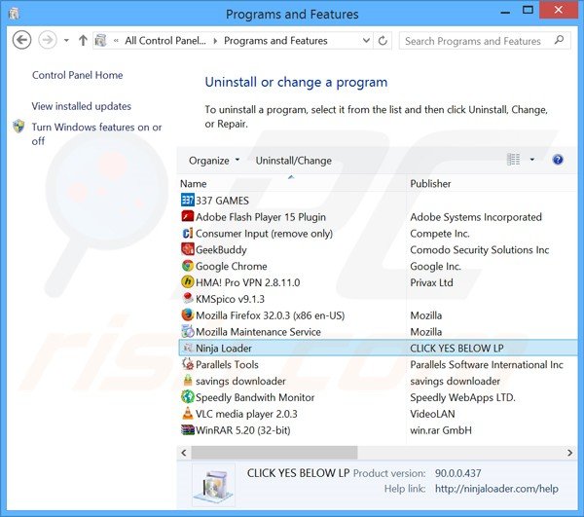Open recent locations dropdown arrow
The width and height of the screenshot is (584, 517).
point(66,40)
